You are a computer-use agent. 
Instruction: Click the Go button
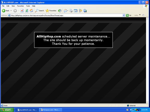pyautogui.click(x=129, y=15)
